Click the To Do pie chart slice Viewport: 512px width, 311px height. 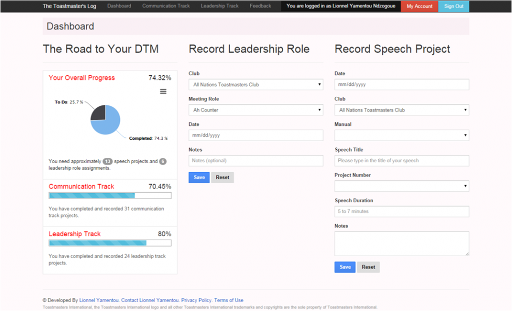98,112
